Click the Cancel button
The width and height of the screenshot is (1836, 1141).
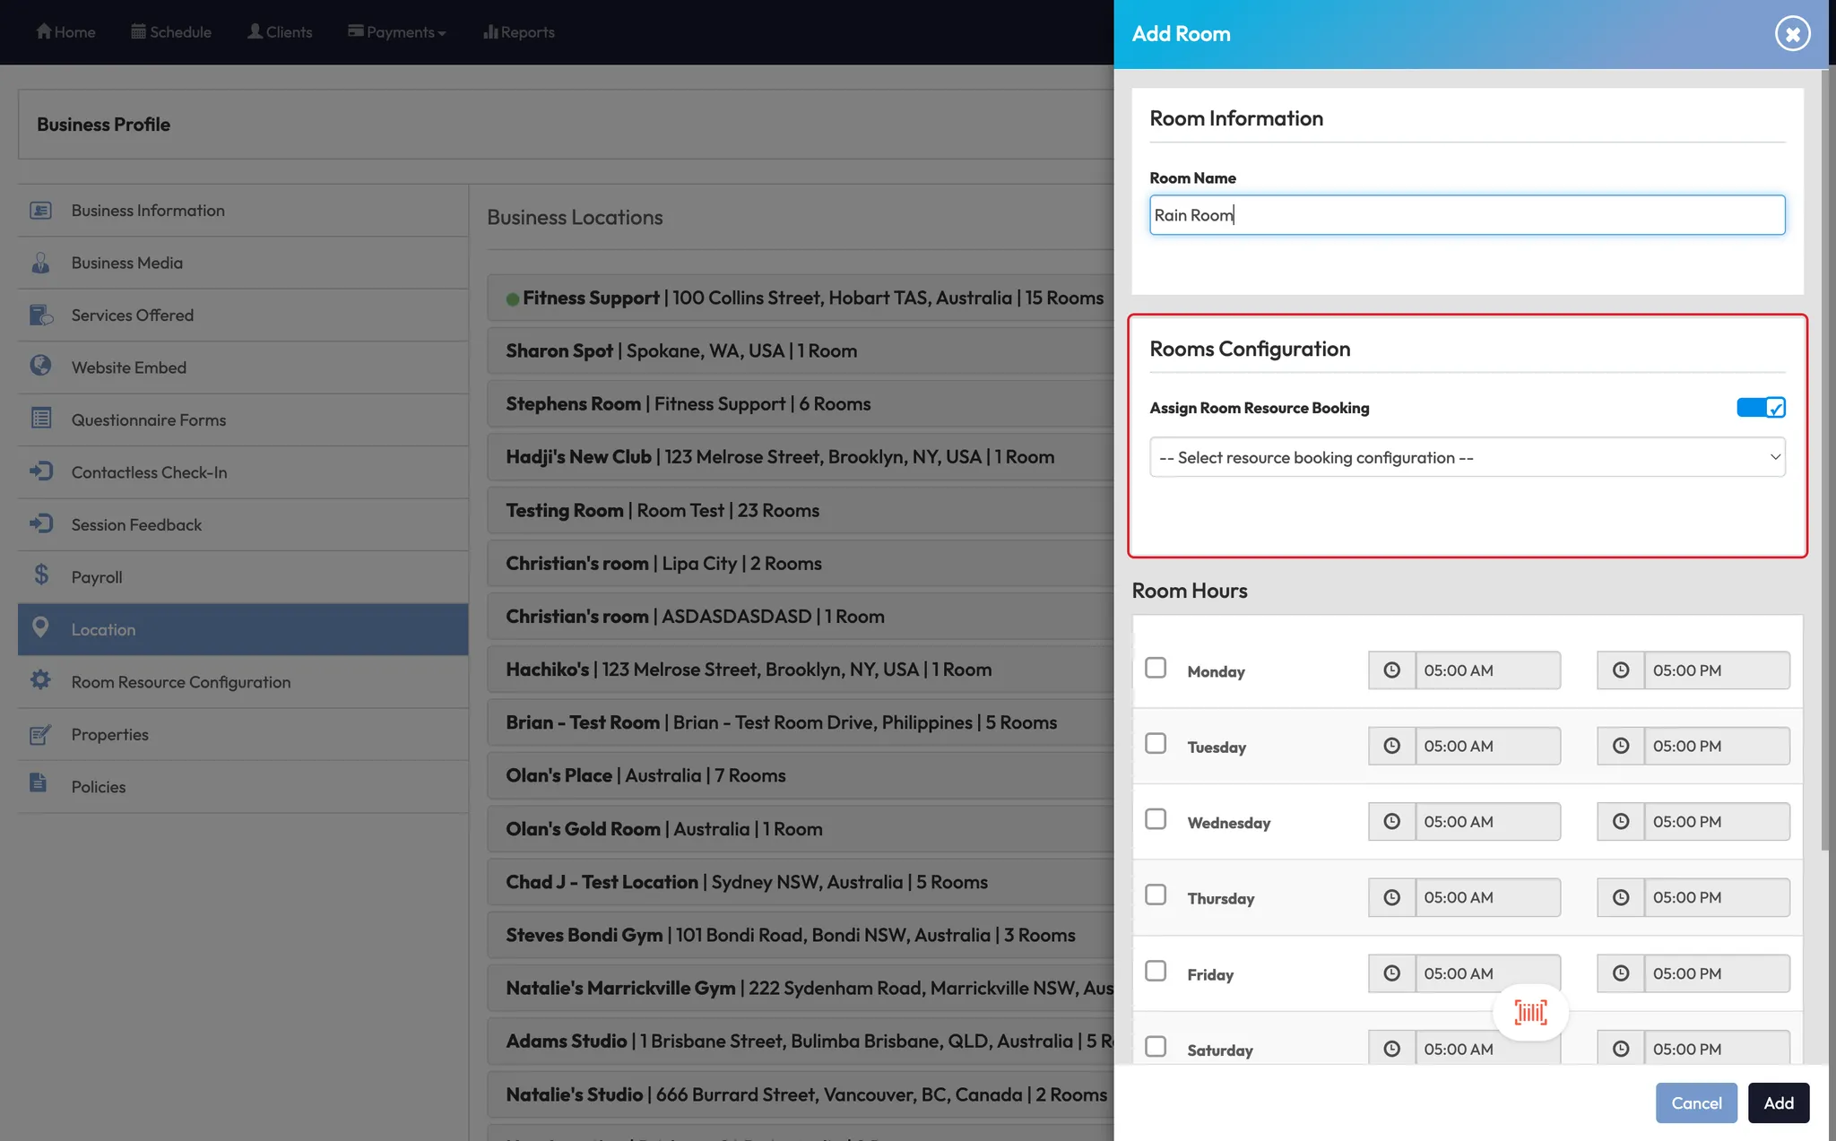[1695, 1103]
